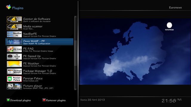Select the PE FAQ icon

14,49
